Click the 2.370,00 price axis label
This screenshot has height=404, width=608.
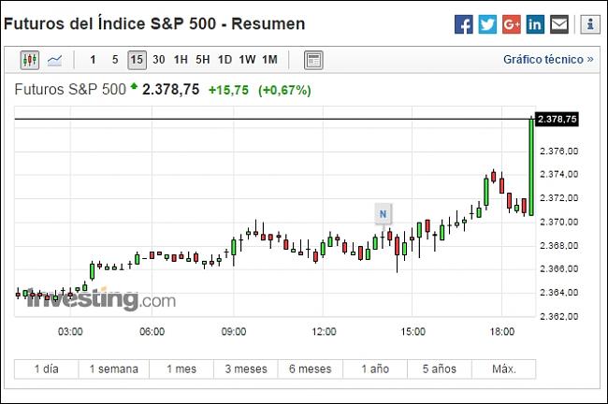(558, 223)
